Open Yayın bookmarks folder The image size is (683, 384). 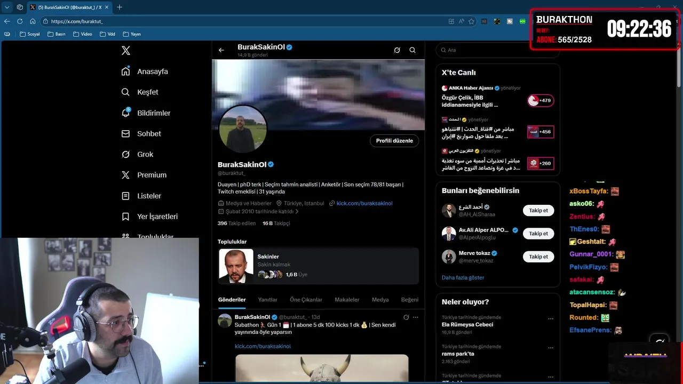tap(132, 34)
